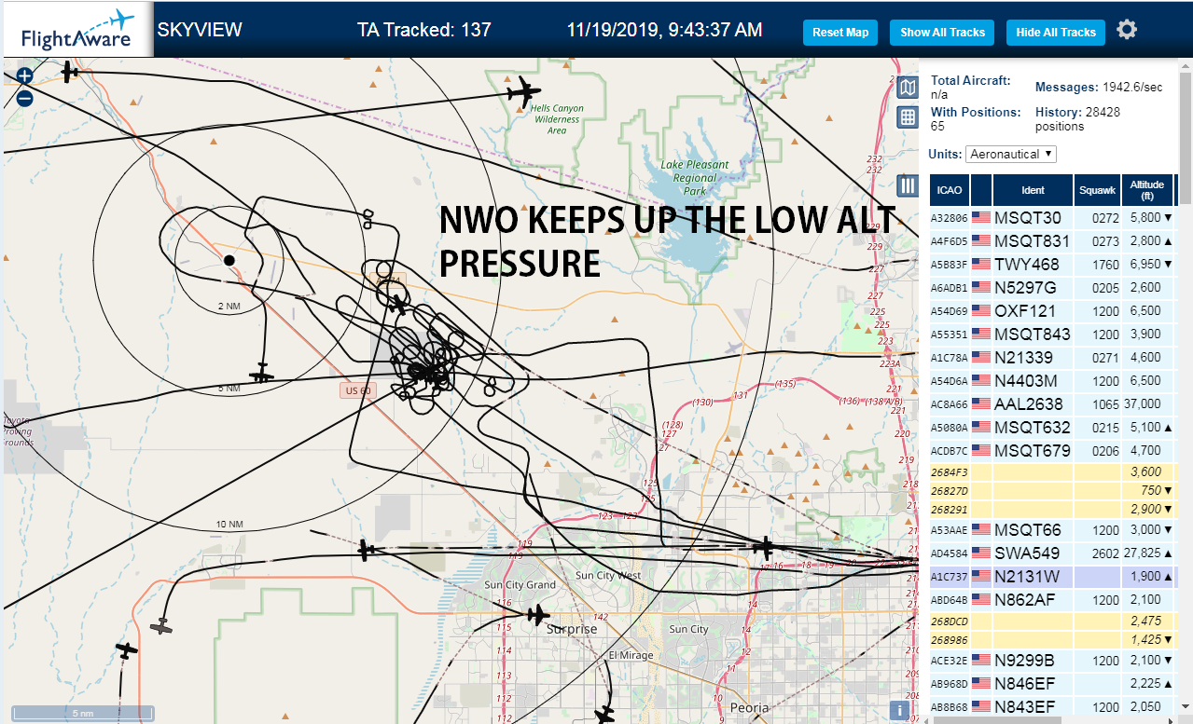
Task: Click ICAO code A32806
Action: coord(950,218)
